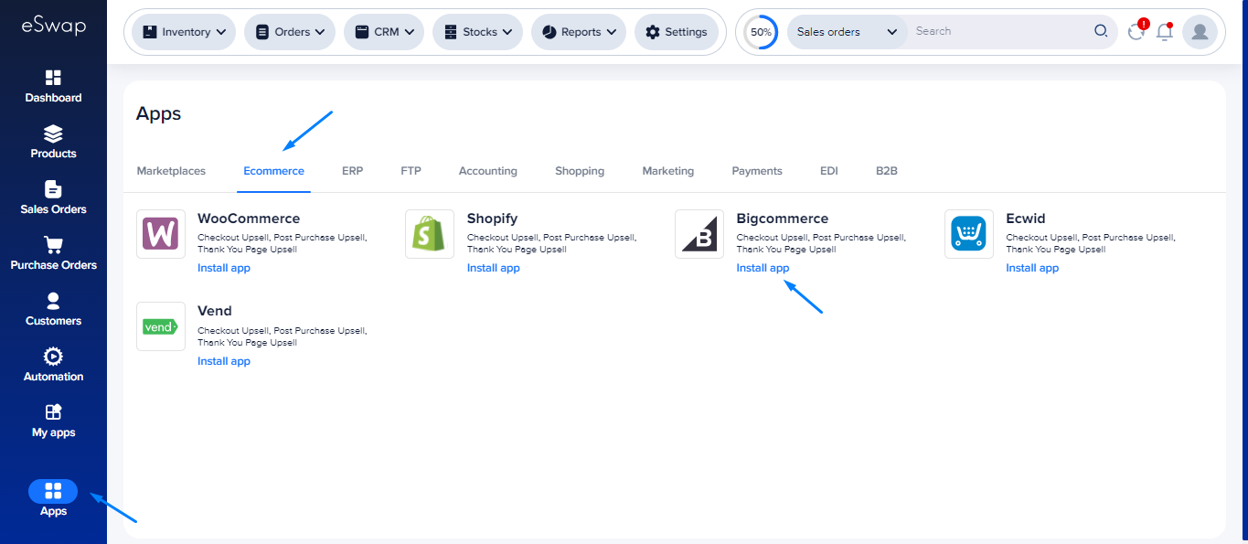Click Install app under Bigcommerce
This screenshot has width=1248, height=544.
coord(763,268)
